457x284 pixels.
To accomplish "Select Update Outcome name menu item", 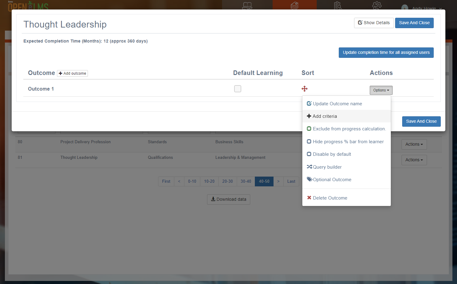I will pos(346,104).
